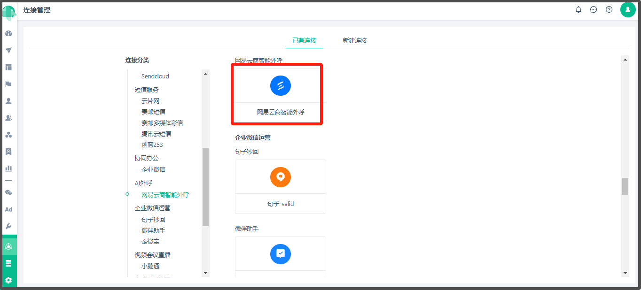The width and height of the screenshot is (641, 290).
Task: Open the single user sidebar icon
Action: coord(8,101)
